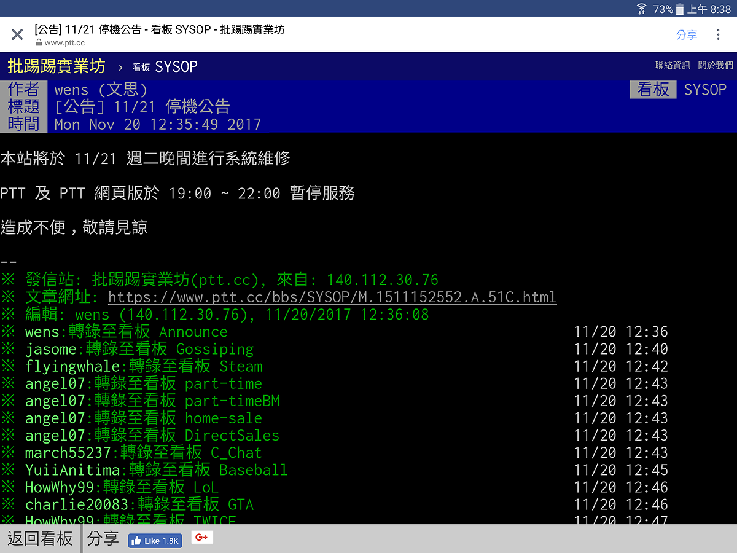Viewport: 737px width, 553px height.
Task: Click the 發信站 line with 140.112.30.76
Action: click(220, 280)
